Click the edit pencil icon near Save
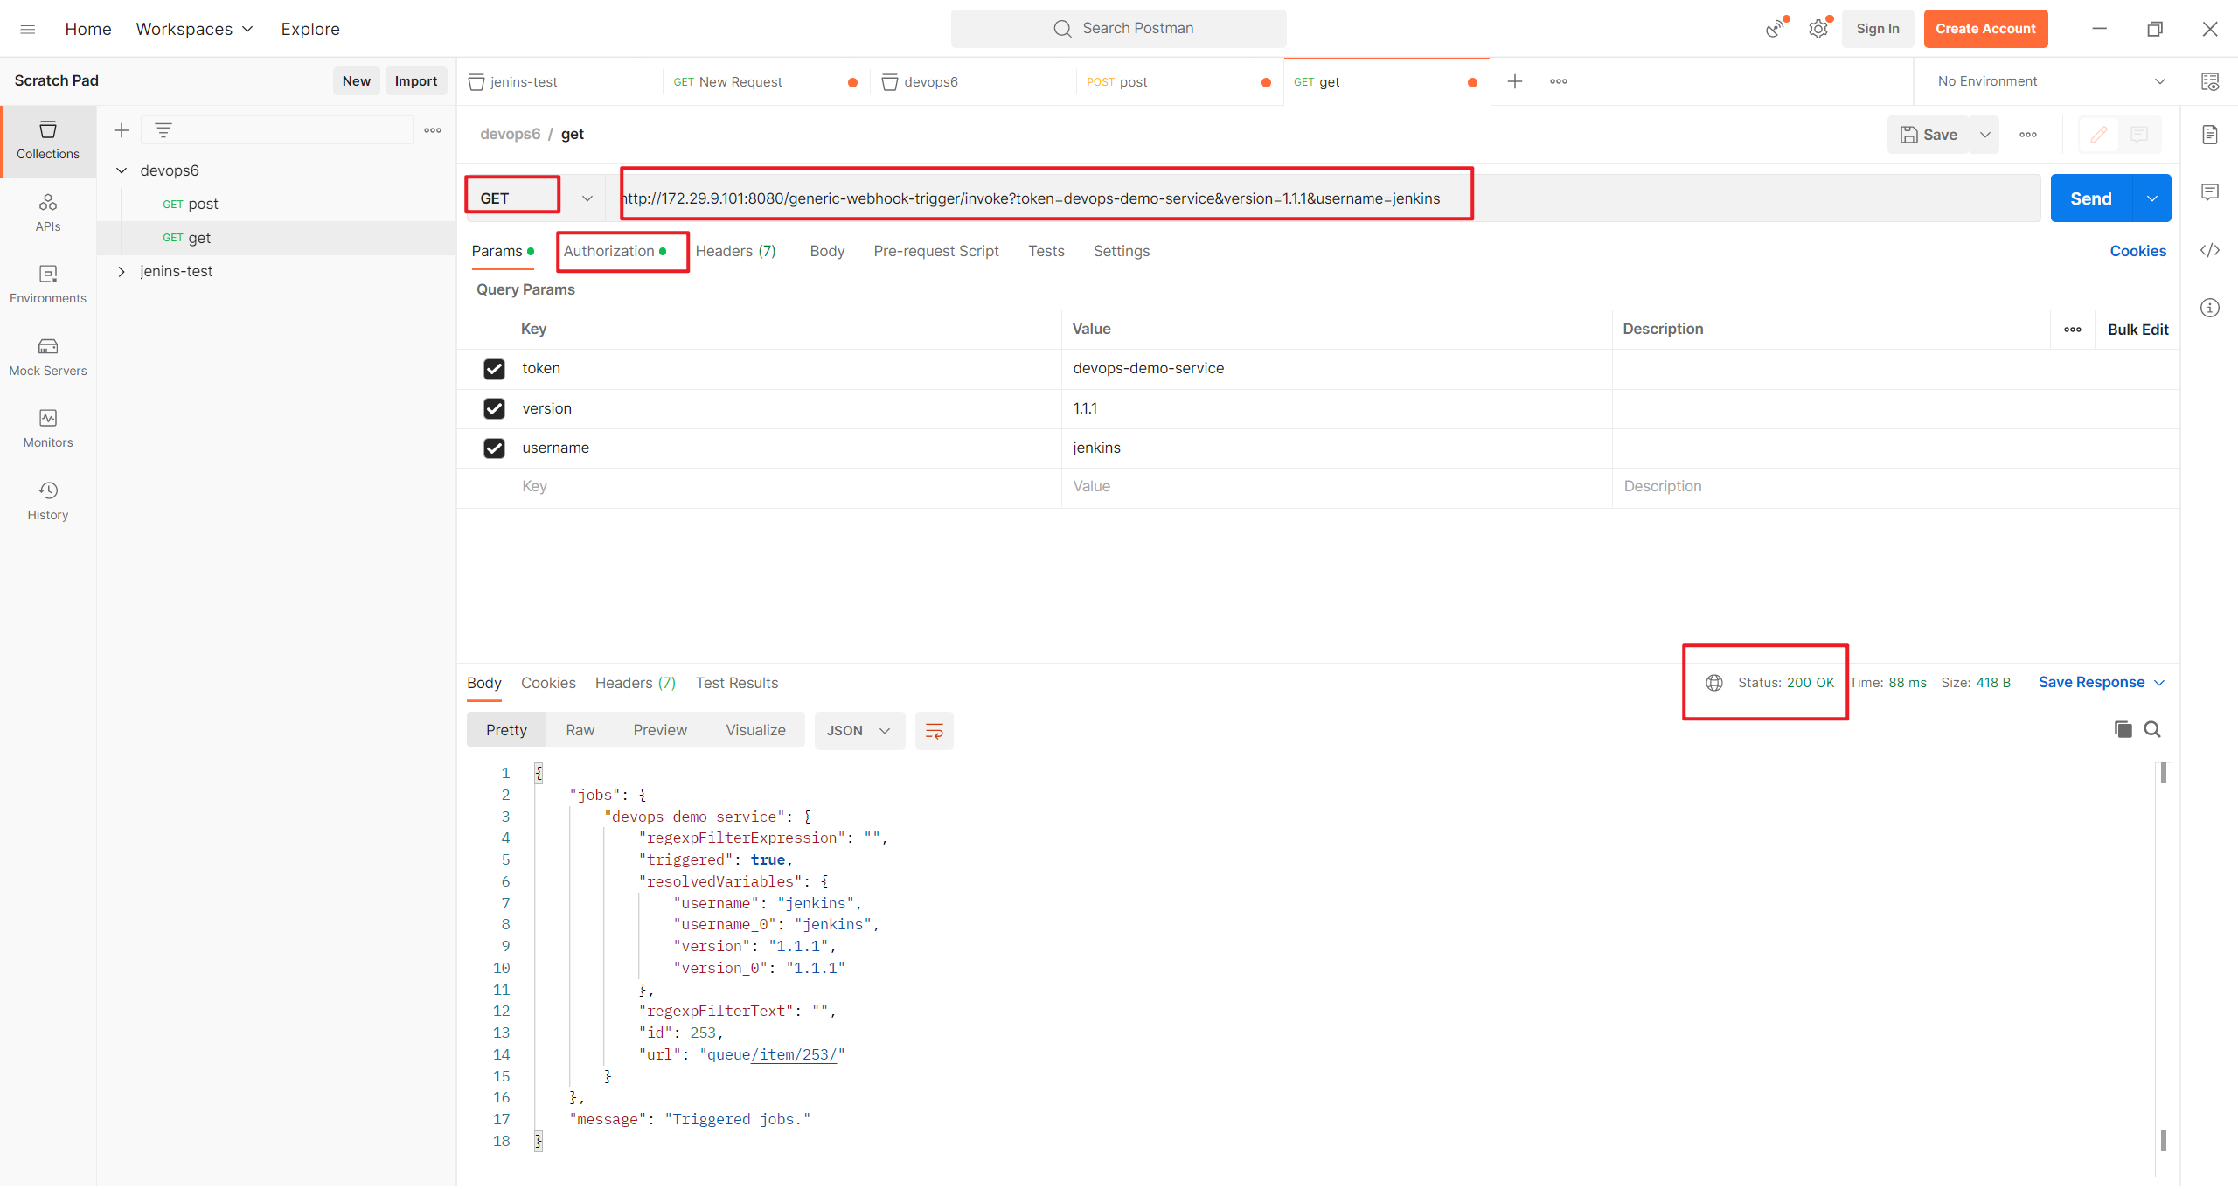This screenshot has width=2238, height=1189. point(2098,134)
